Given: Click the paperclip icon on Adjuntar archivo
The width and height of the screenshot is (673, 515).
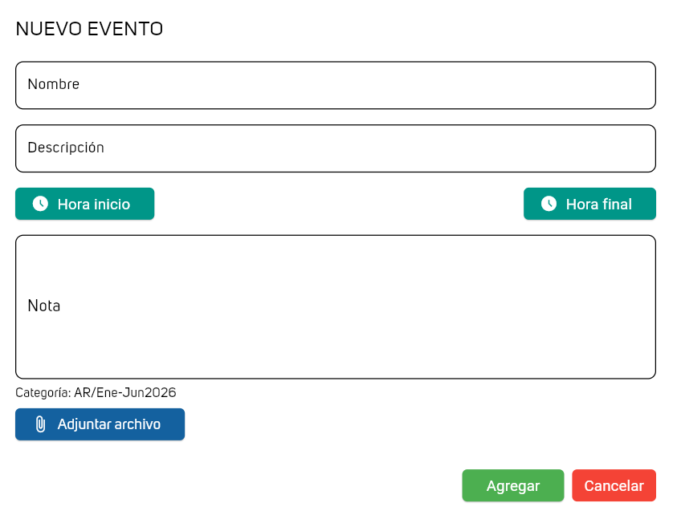Looking at the screenshot, I should point(40,424).
